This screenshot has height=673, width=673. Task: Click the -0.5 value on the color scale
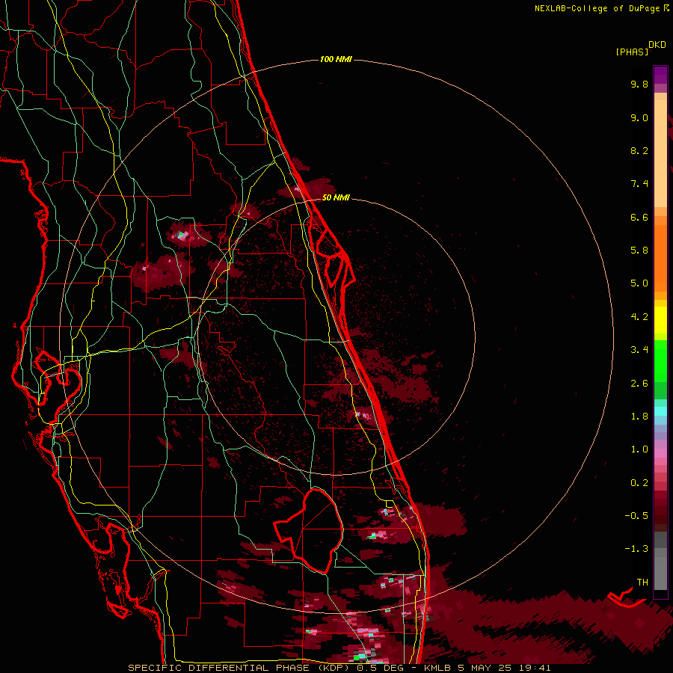[636, 516]
